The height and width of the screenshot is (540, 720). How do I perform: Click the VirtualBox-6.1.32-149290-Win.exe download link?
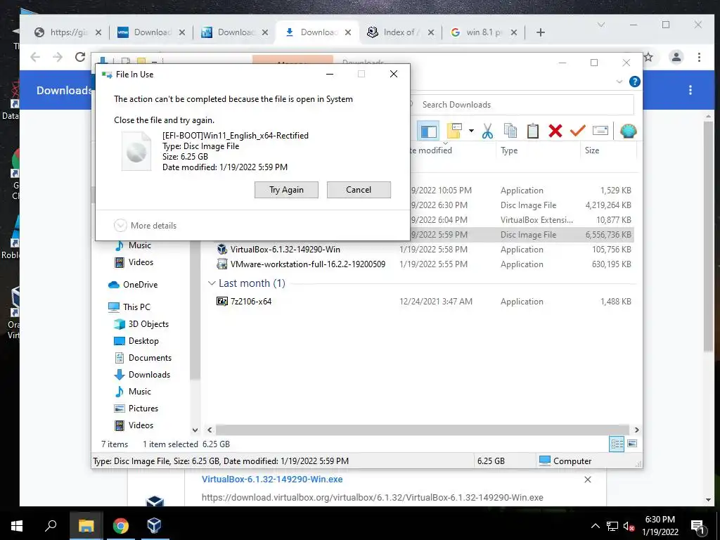(272, 479)
